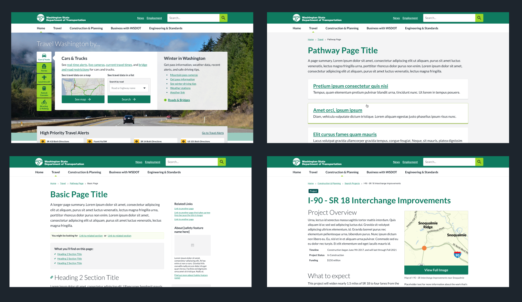Screen dimensions: 522x302
Task: Select the Ferries travel mode icon
Action: [x=44, y=67]
